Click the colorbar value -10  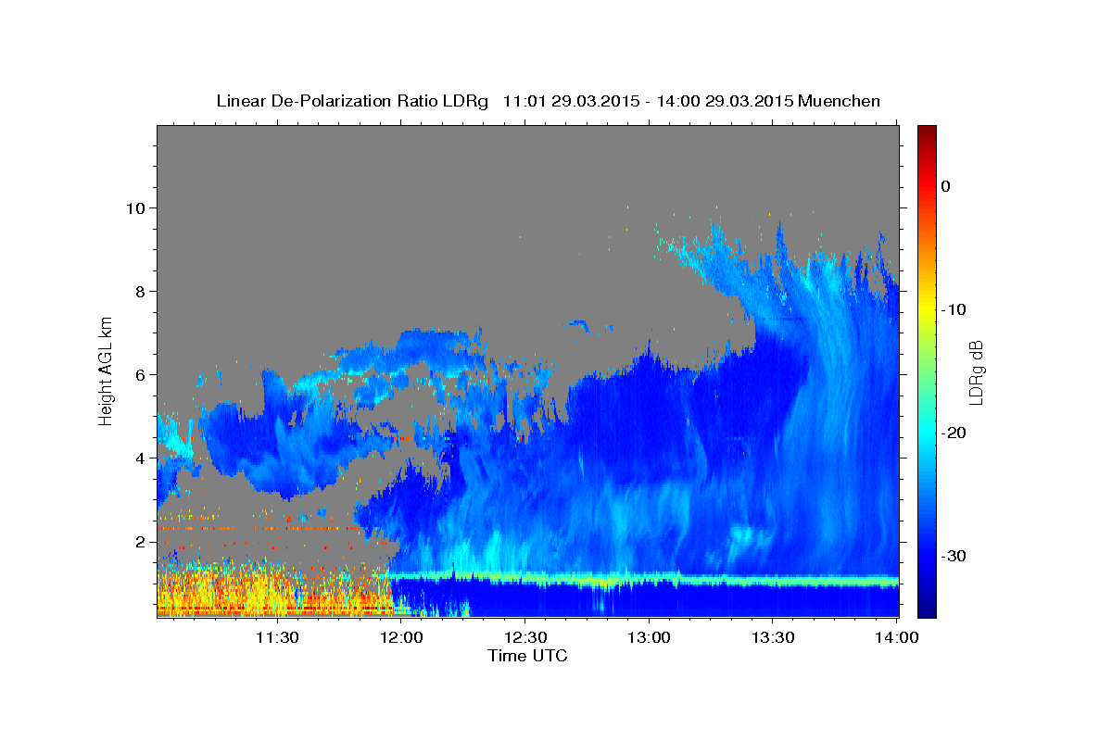pos(954,309)
